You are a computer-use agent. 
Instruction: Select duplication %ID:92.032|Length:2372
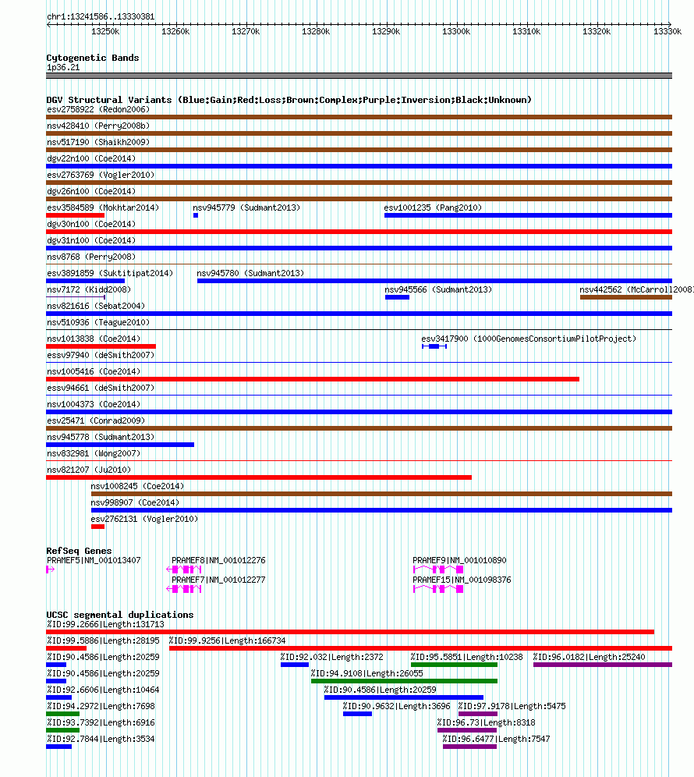(x=295, y=664)
